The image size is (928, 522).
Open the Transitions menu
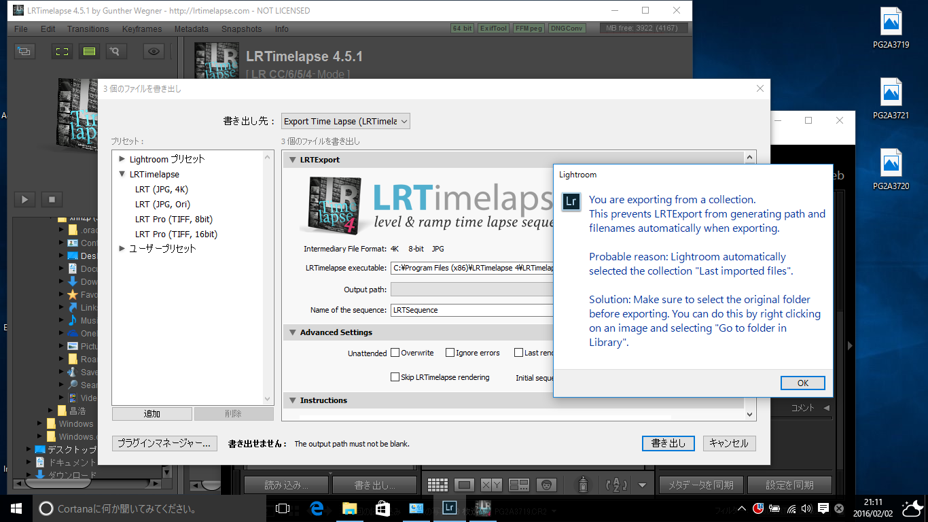(x=88, y=29)
